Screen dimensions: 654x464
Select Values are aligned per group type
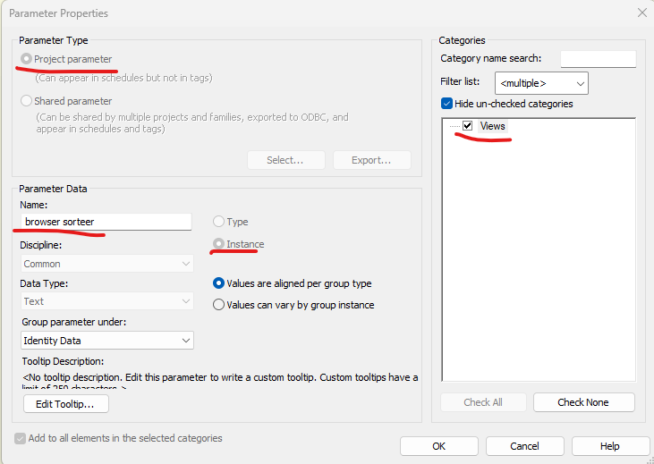[x=218, y=283]
